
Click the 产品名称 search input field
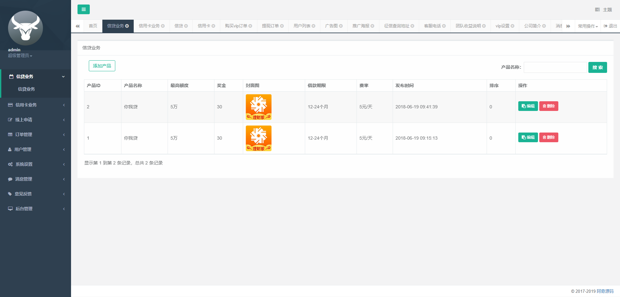[555, 67]
